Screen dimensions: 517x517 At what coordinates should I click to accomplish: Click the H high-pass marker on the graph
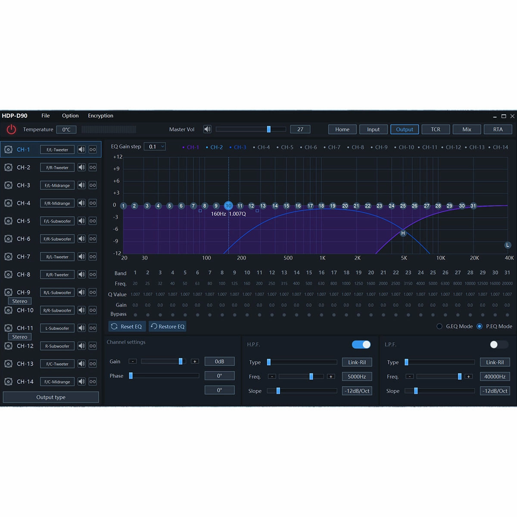coord(403,233)
